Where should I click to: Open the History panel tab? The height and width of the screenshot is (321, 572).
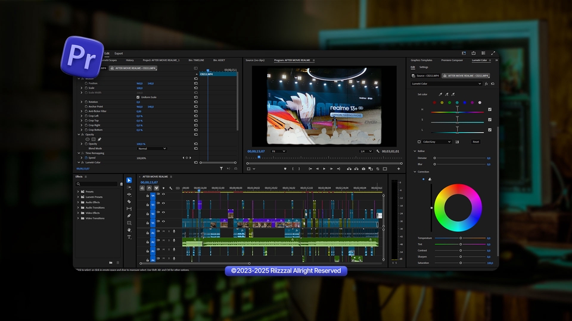coord(130,61)
